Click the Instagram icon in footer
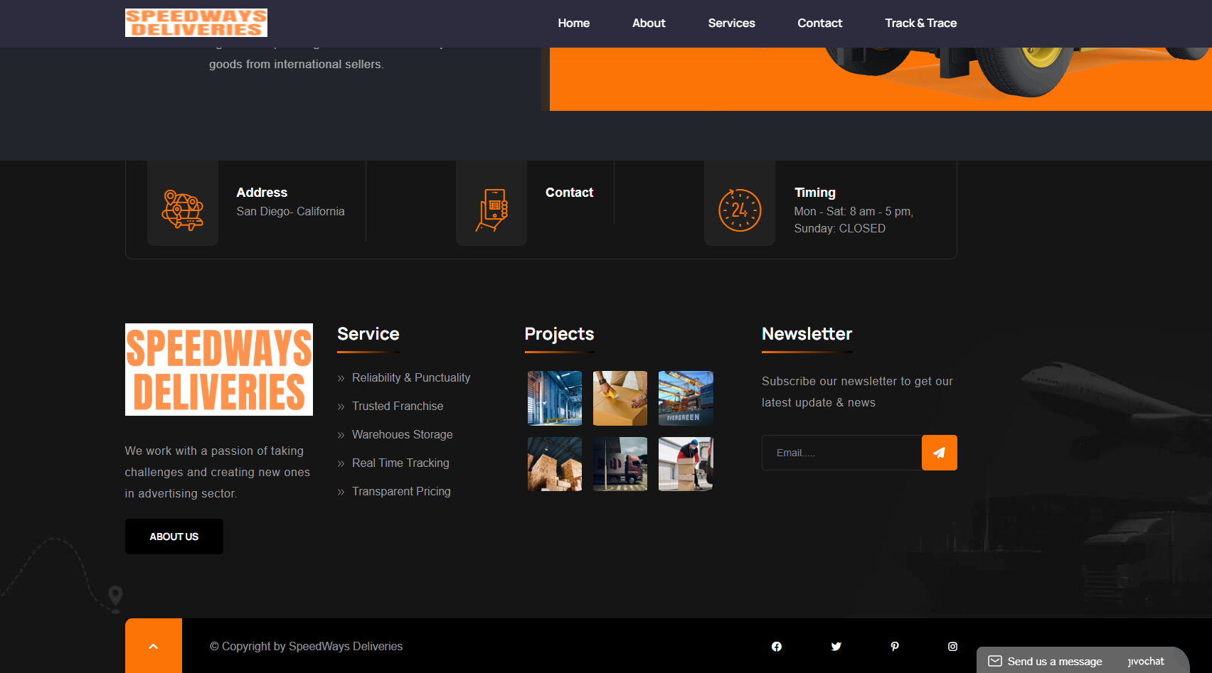Viewport: 1212px width, 673px height. tap(952, 646)
